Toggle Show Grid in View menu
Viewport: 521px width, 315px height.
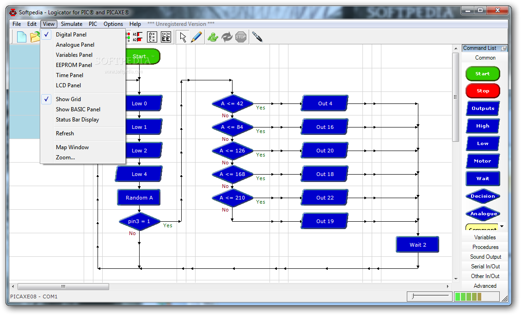[x=83, y=99]
